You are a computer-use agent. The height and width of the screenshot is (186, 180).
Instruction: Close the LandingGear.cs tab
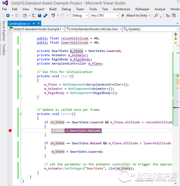(x=39, y=23)
